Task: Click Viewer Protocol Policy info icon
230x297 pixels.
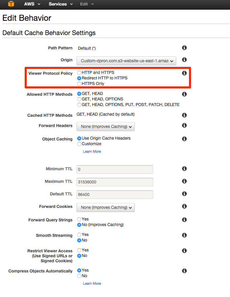Action: point(184,73)
